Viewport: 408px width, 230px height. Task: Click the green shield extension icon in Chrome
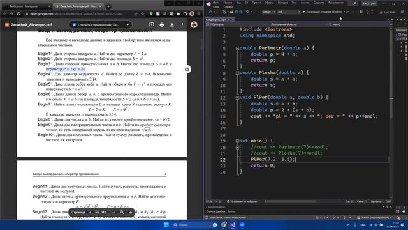(151, 14)
